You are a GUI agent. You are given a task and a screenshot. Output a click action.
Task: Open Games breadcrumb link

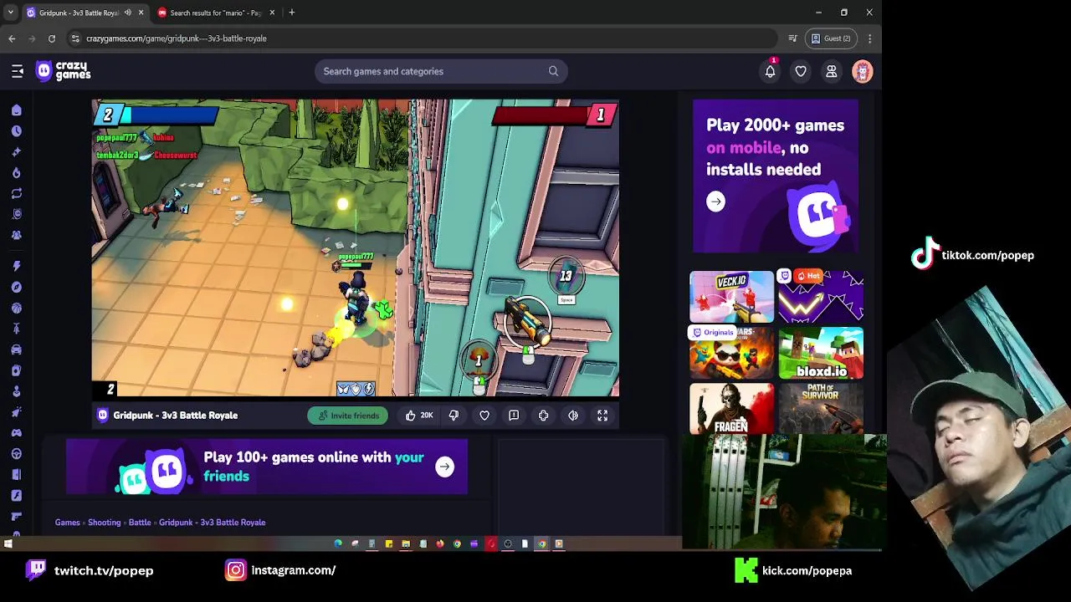point(68,523)
